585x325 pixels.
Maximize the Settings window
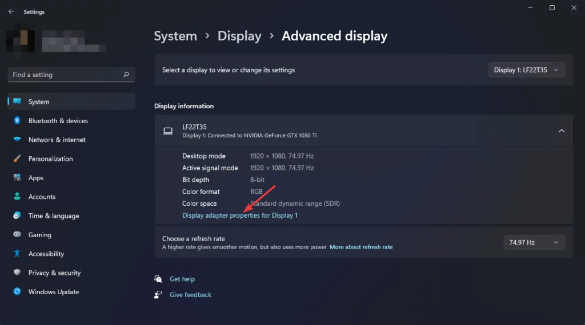point(552,7)
